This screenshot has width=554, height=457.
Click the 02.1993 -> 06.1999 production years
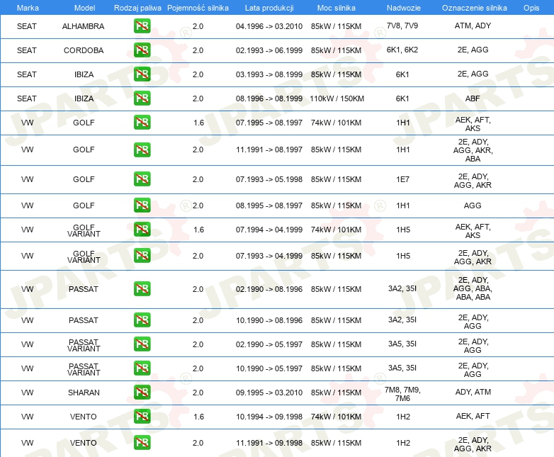click(269, 50)
